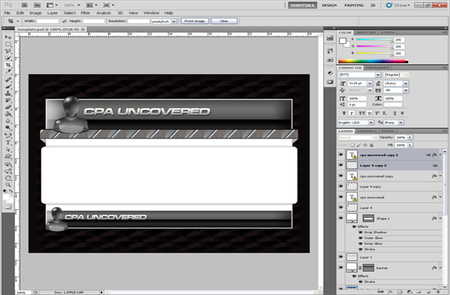
Task: Hide the Shape 1 layer
Action: click(341, 219)
